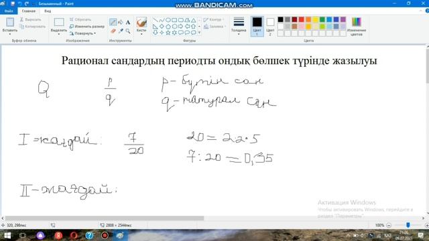
Task: Open the Rotate (Повернуть) dropdown
Action: (82, 33)
